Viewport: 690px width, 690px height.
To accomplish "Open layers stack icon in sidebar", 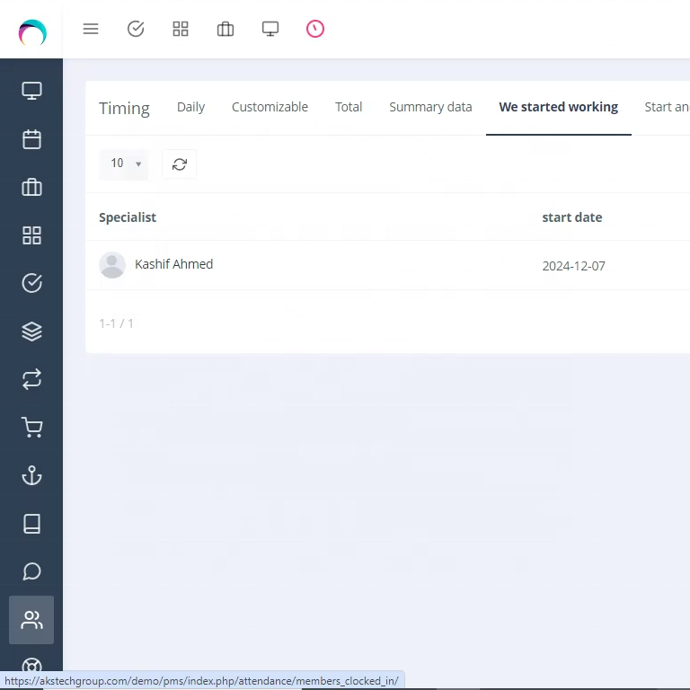I will [31, 332].
